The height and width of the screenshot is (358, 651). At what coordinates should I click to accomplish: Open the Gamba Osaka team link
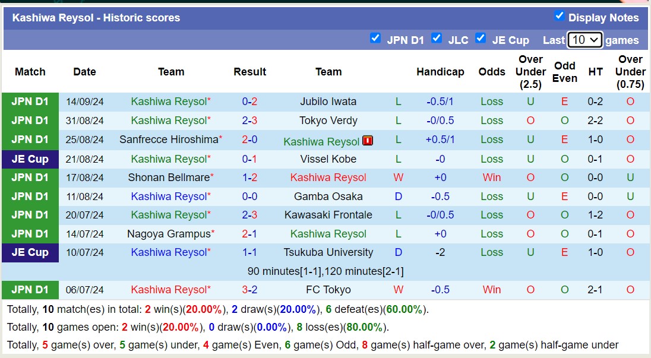(x=328, y=197)
